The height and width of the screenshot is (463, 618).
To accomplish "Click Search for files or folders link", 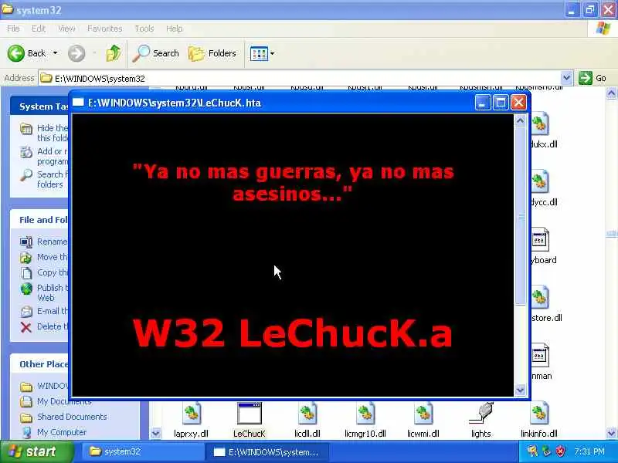I will (44, 179).
